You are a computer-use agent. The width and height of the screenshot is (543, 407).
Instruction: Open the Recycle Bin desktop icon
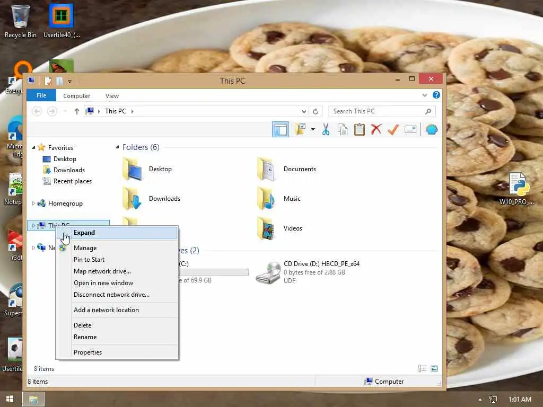click(21, 21)
